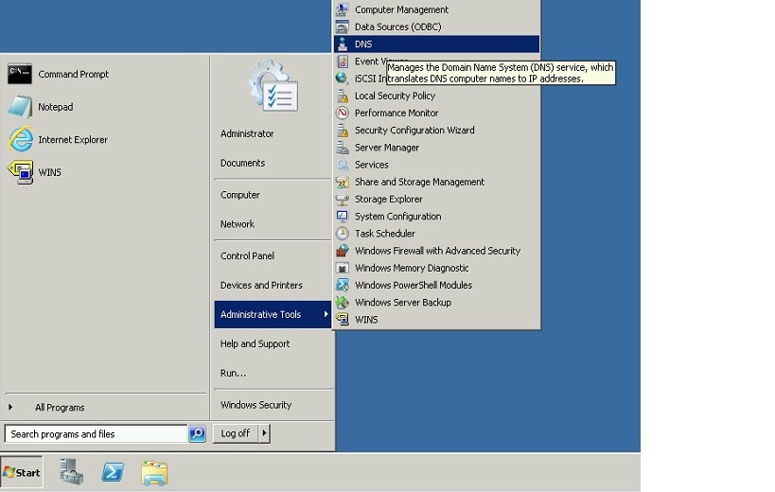Open Windows Explorer from the taskbar
Image resolution: width=775 pixels, height=492 pixels.
click(154, 473)
